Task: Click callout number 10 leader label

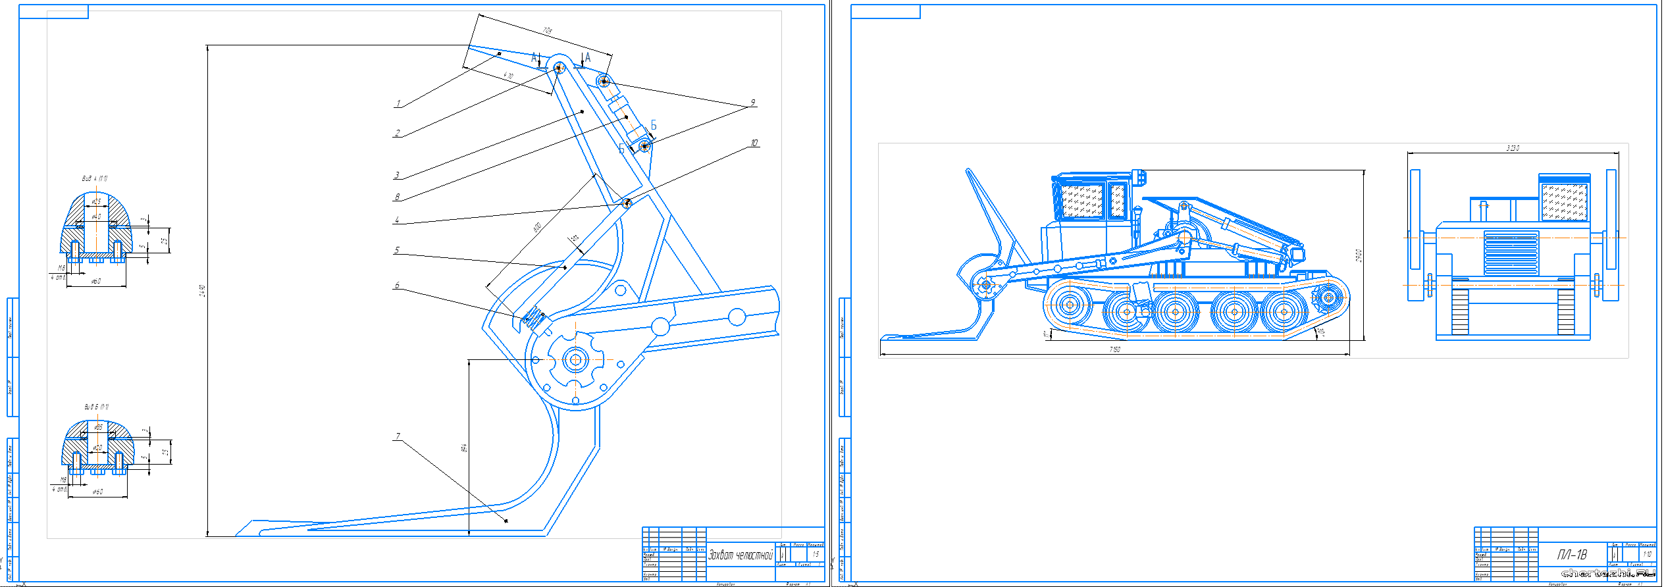Action: (754, 143)
